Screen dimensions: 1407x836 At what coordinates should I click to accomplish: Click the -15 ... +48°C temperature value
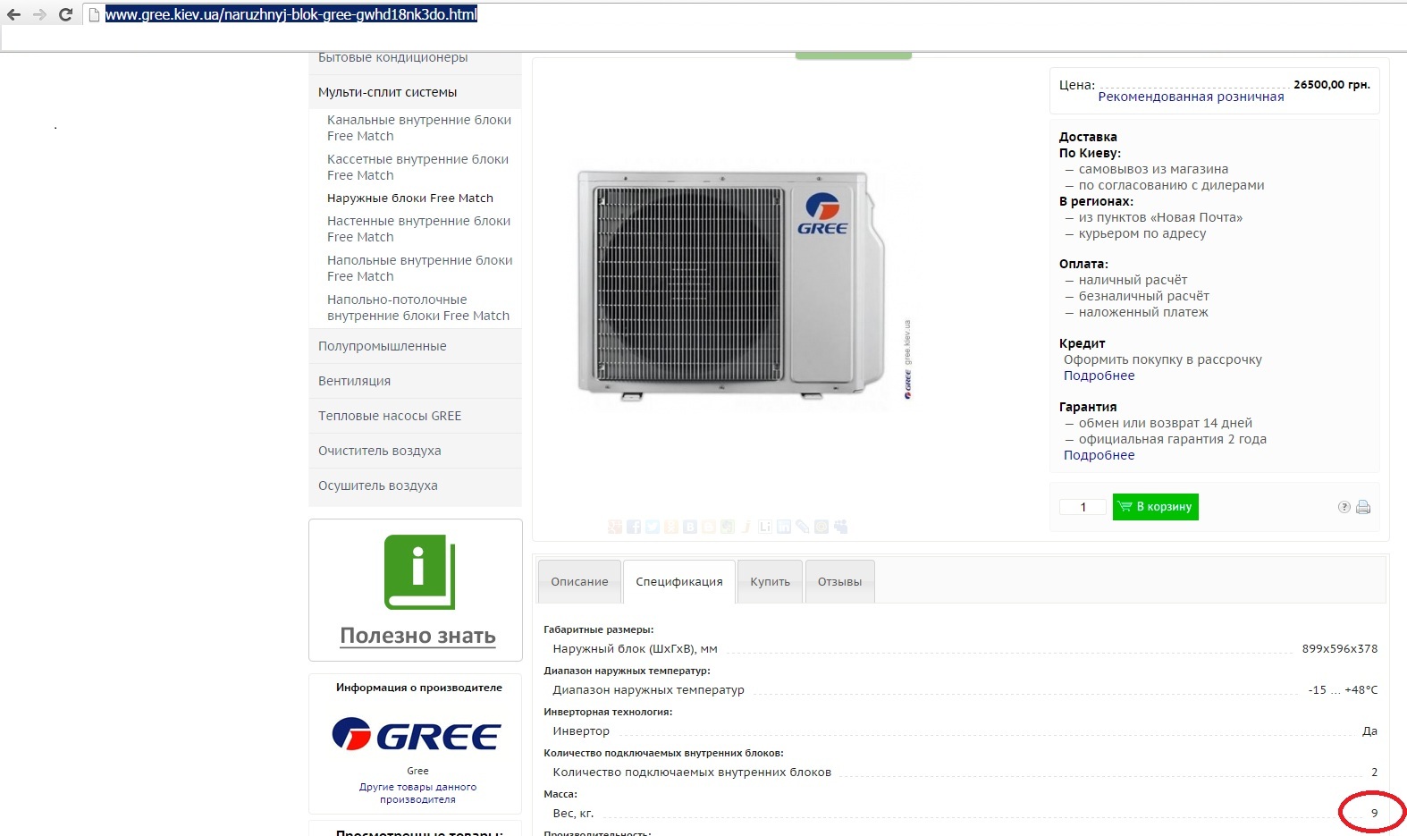click(x=1343, y=689)
